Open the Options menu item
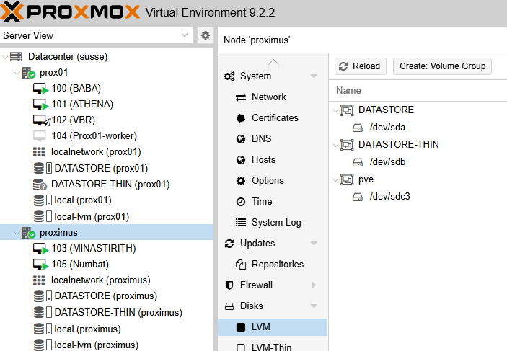This screenshot has width=507, height=351. click(268, 181)
